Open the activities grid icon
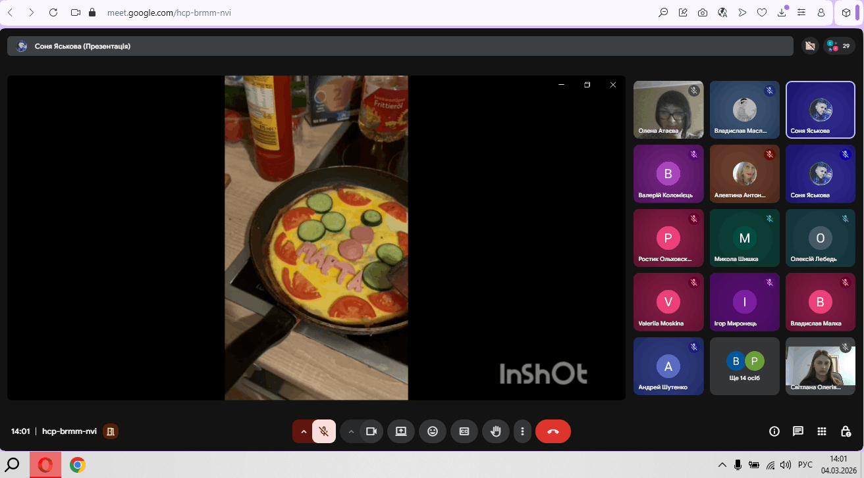Screen dimensions: 864x478 coord(822,431)
